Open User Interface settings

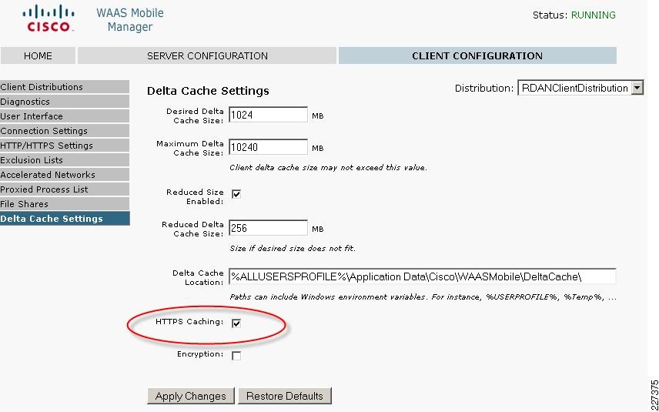[x=65, y=116]
